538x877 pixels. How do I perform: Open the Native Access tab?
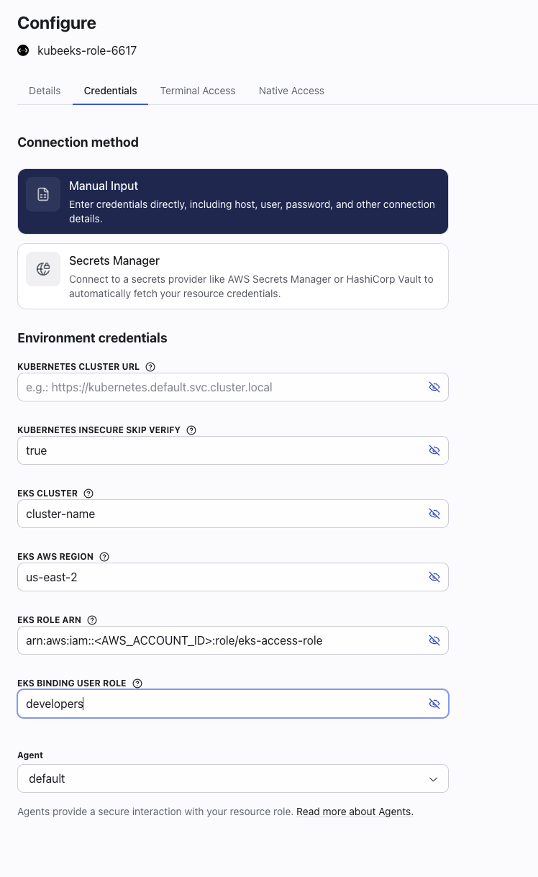(x=291, y=91)
